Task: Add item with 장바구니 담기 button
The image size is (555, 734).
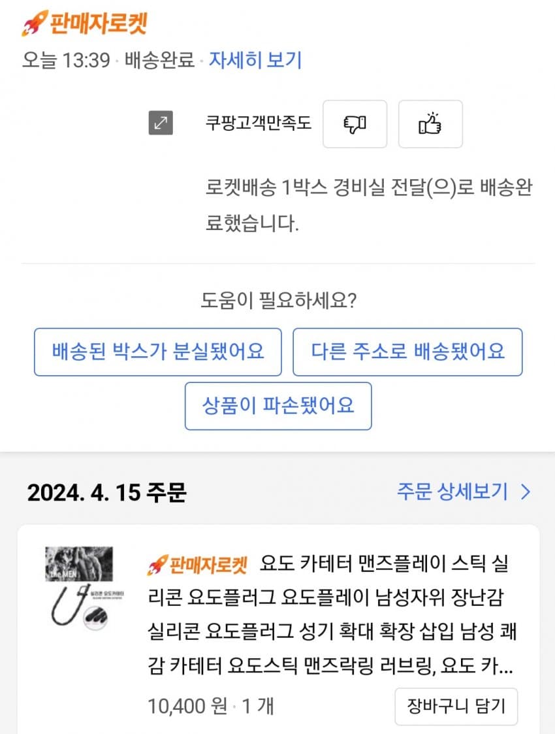Action: pyautogui.click(x=456, y=707)
